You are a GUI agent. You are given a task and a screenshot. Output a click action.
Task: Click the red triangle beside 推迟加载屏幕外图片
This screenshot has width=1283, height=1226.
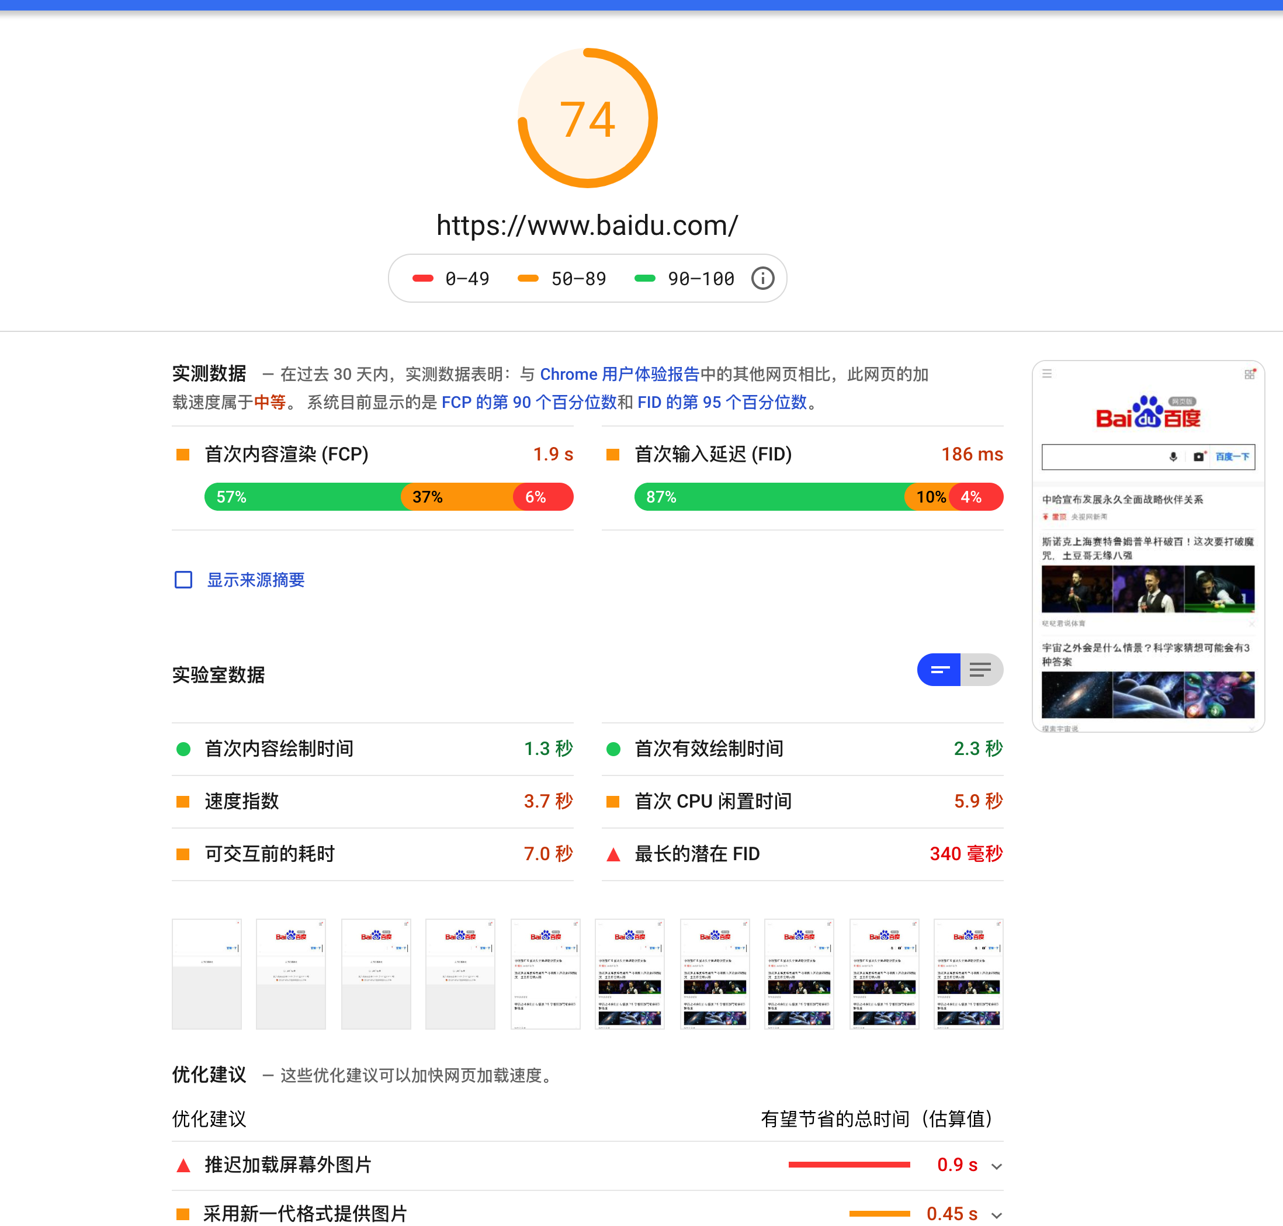coord(183,1165)
